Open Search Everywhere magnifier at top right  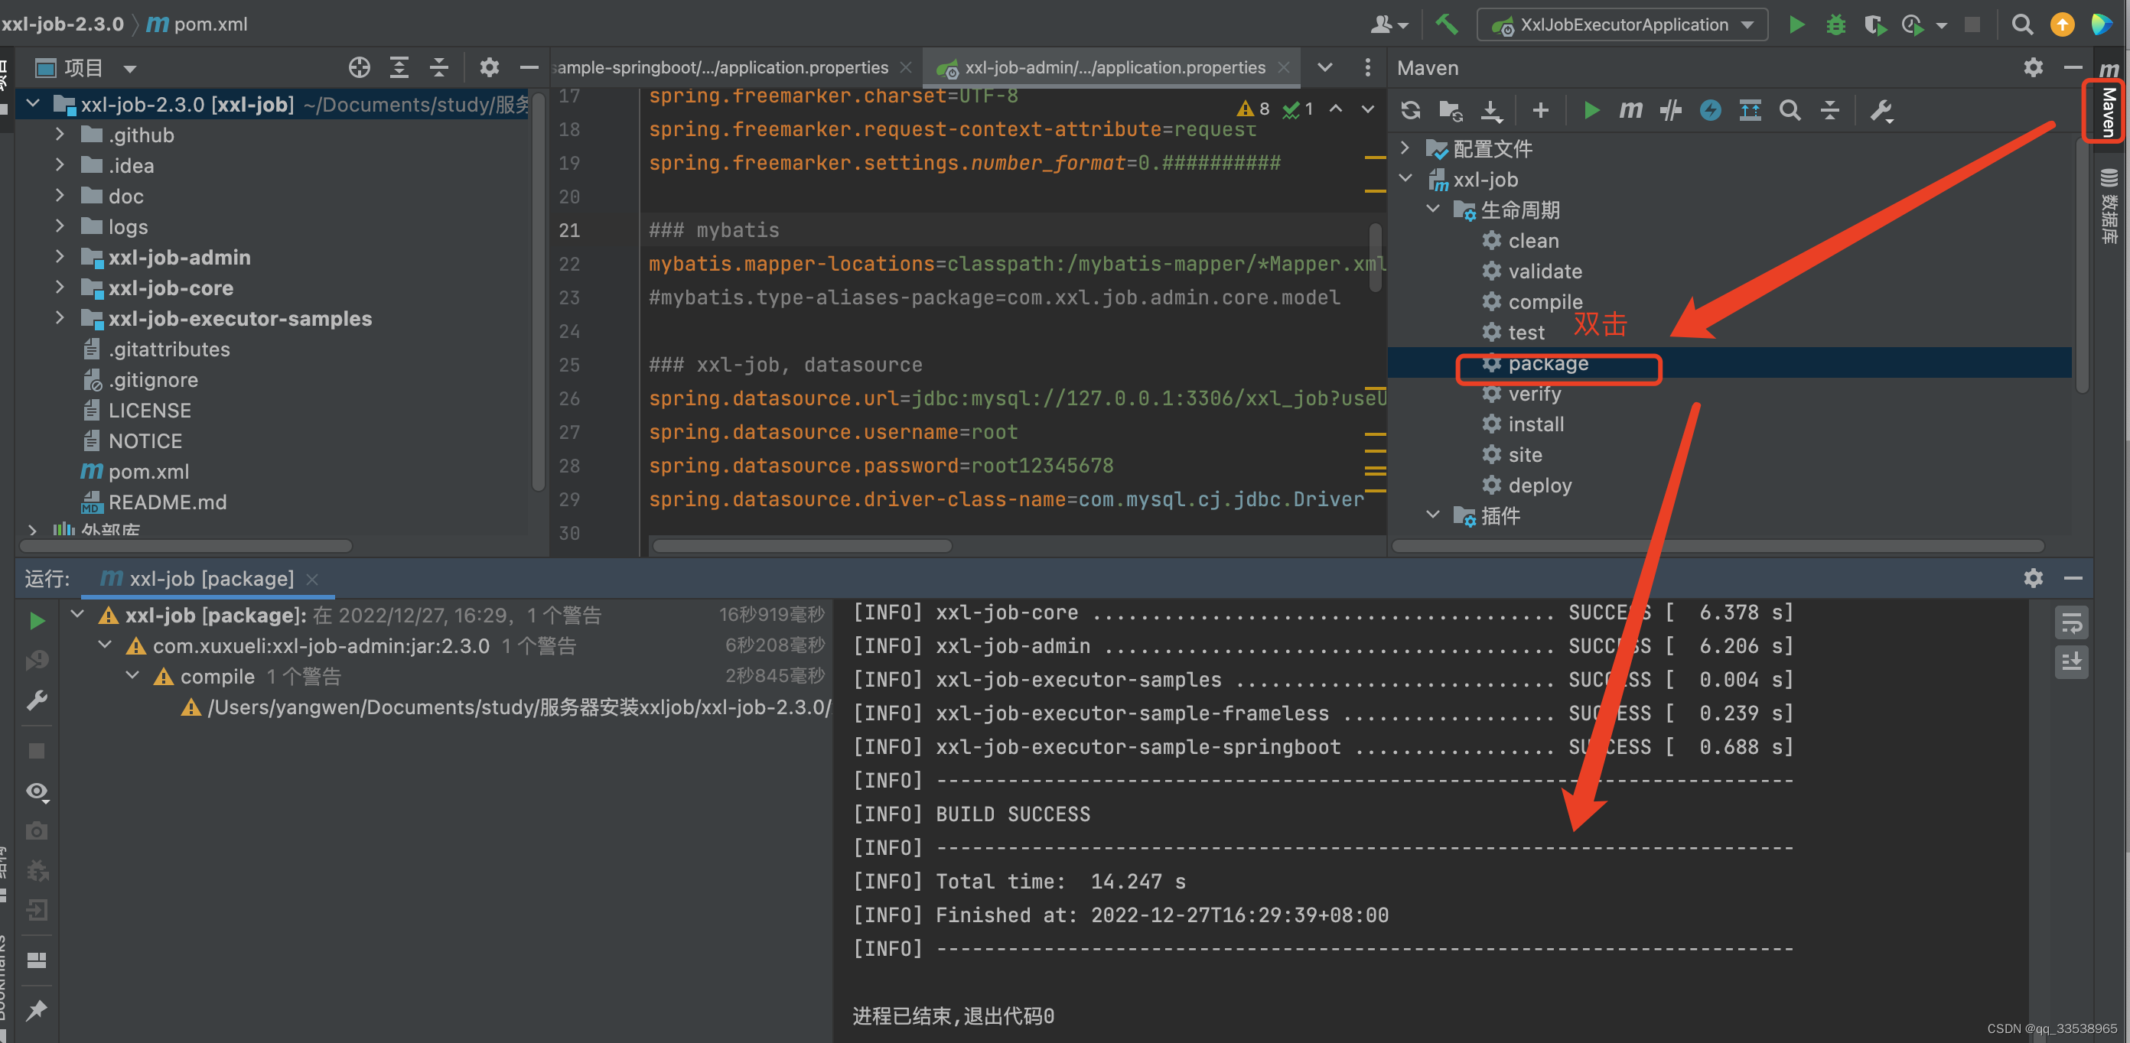2021,24
